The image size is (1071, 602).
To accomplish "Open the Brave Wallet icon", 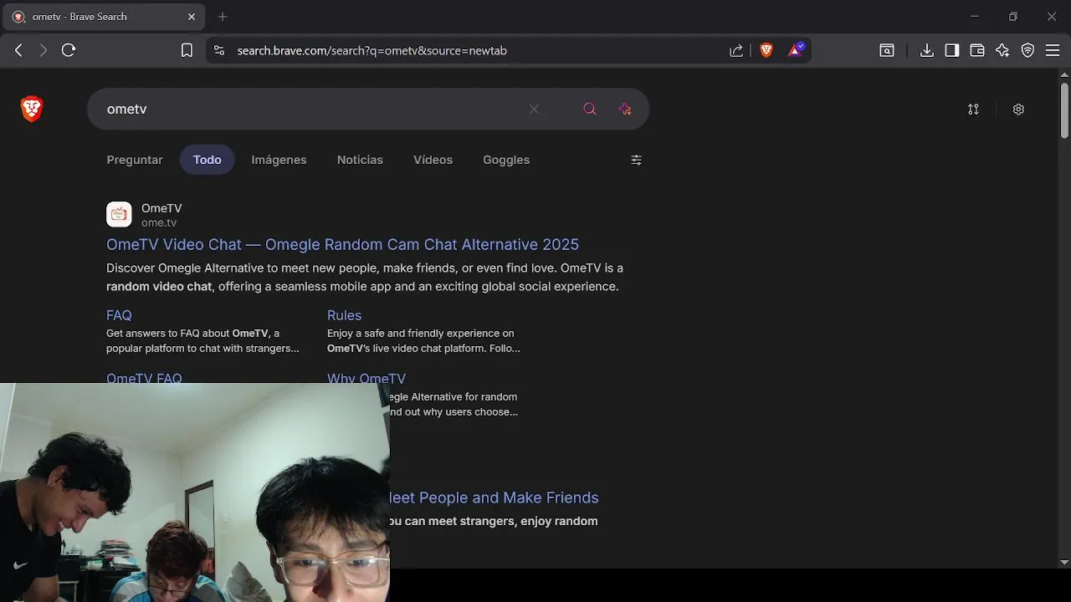I will [976, 50].
